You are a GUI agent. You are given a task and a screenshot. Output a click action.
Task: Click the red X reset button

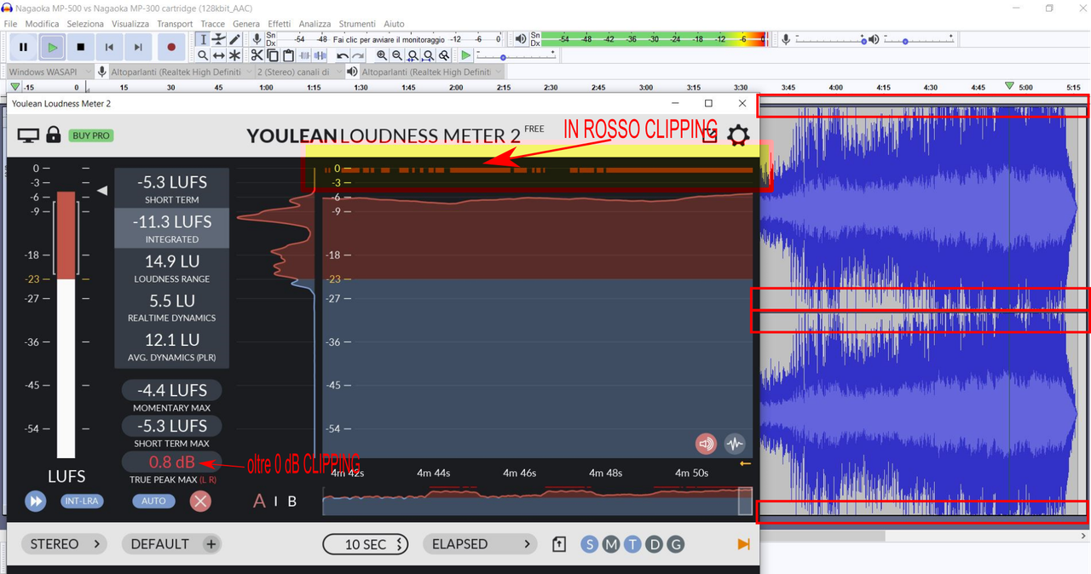(200, 501)
